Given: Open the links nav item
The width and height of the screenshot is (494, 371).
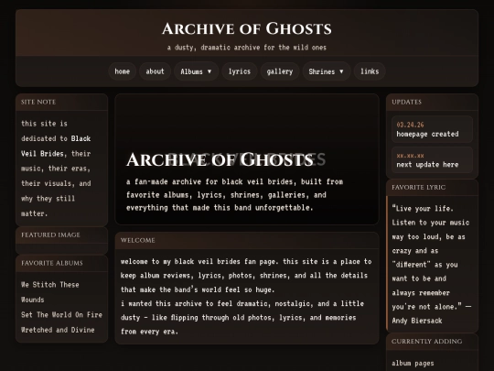Looking at the screenshot, I should tap(370, 71).
